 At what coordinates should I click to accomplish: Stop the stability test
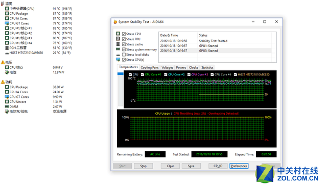(x=143, y=166)
